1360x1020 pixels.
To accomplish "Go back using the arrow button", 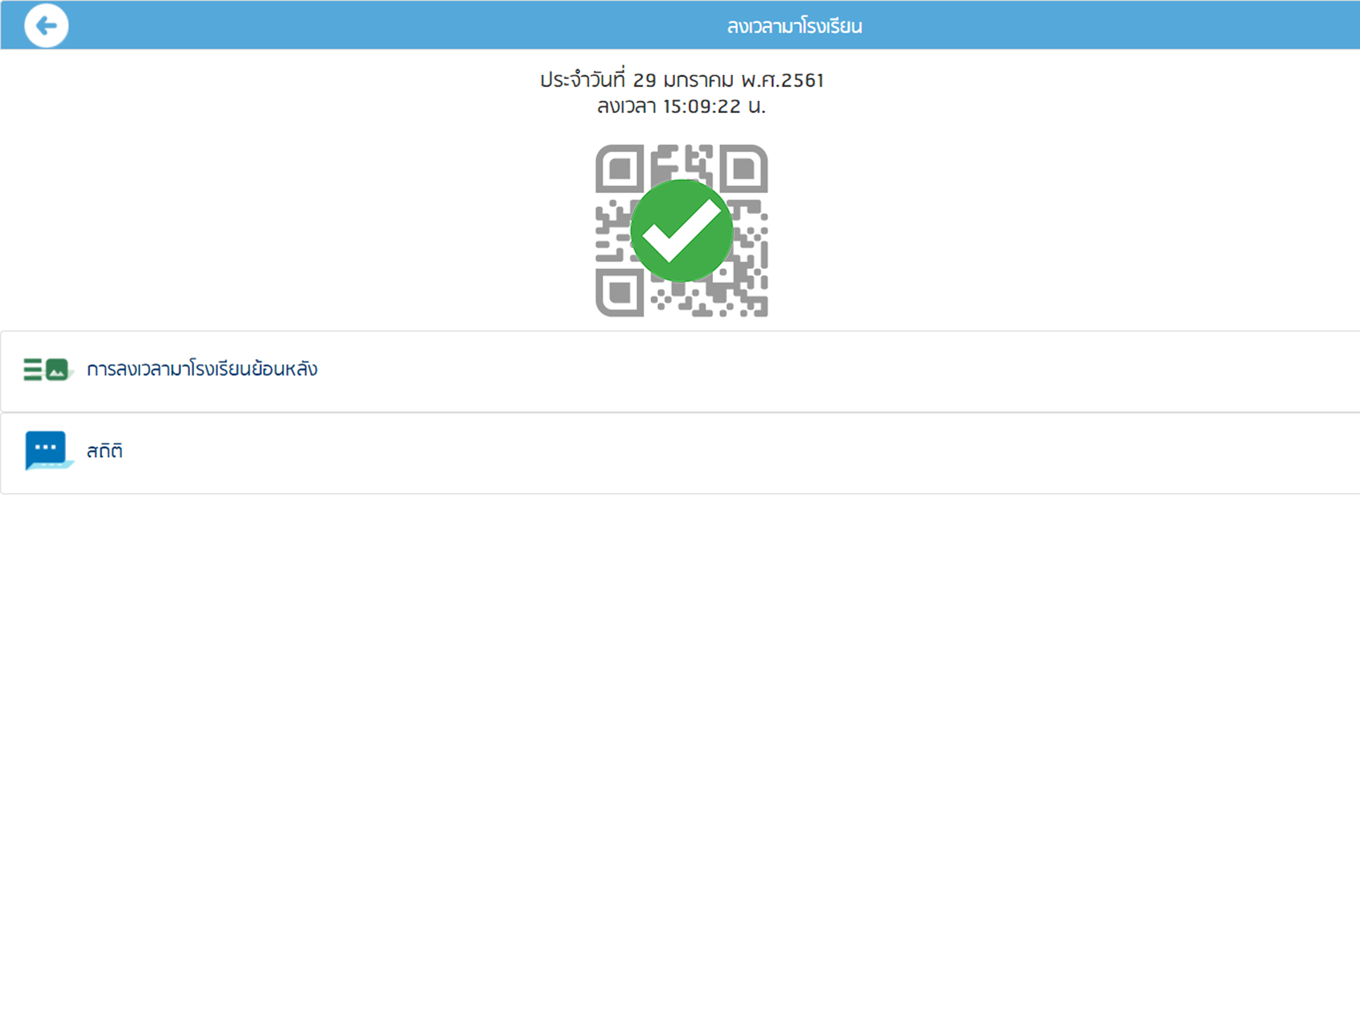I will coord(46,25).
